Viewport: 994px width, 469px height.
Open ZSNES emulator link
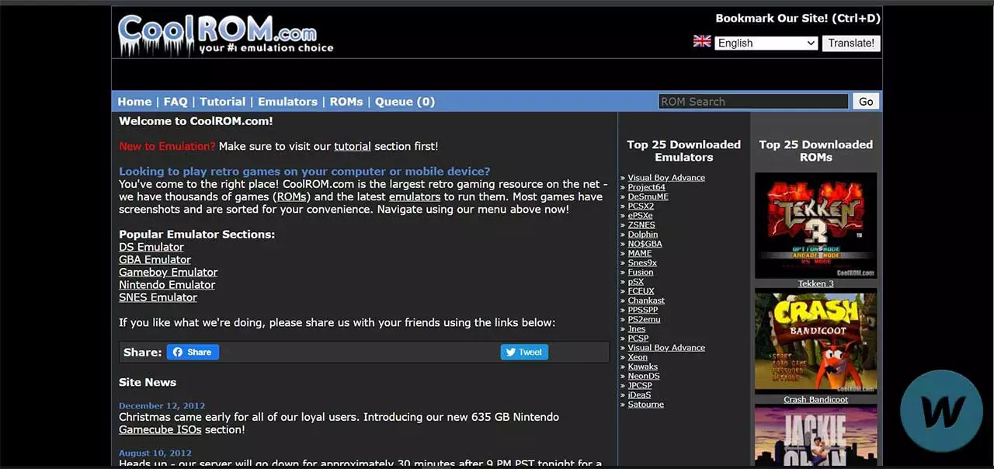(641, 224)
